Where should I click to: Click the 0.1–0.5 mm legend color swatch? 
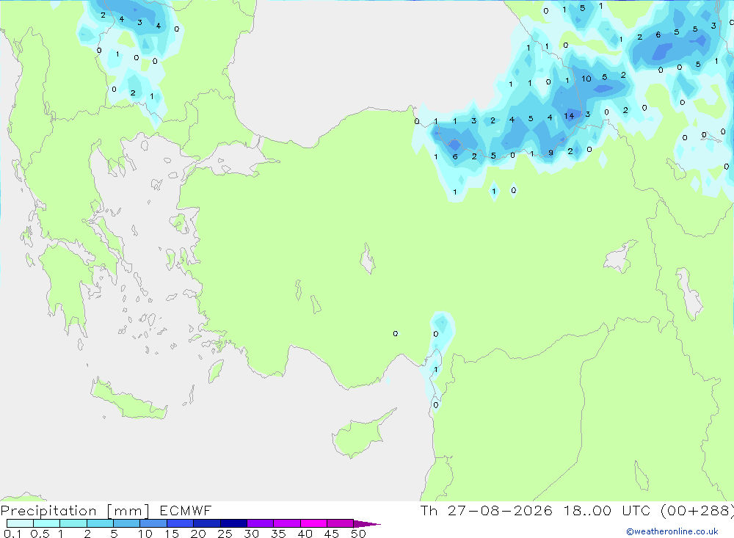pos(20,523)
